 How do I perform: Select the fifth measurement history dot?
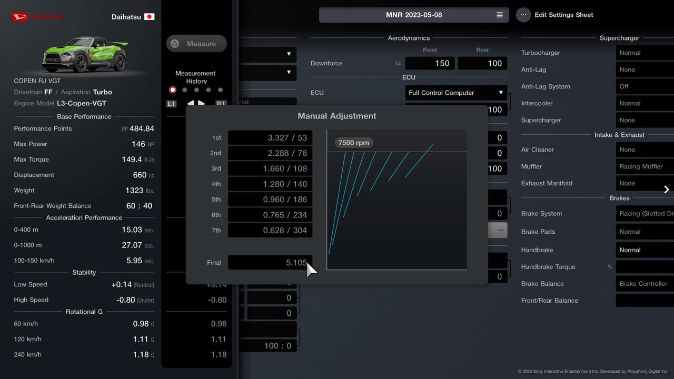coord(220,90)
